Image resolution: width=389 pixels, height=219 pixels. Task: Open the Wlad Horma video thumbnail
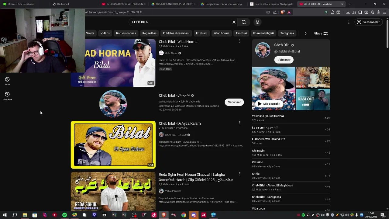click(113, 63)
